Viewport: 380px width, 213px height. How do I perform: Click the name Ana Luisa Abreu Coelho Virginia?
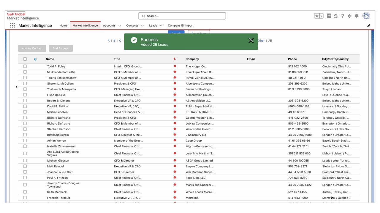tap(63, 153)
